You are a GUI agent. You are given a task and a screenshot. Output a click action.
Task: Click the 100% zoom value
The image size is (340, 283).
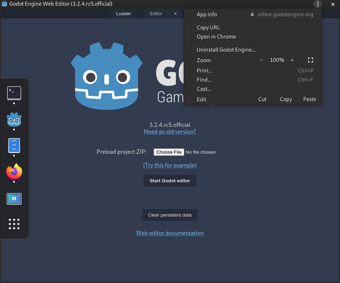pos(277,60)
